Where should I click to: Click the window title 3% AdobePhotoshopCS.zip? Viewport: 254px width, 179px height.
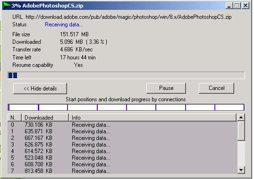(48, 6)
